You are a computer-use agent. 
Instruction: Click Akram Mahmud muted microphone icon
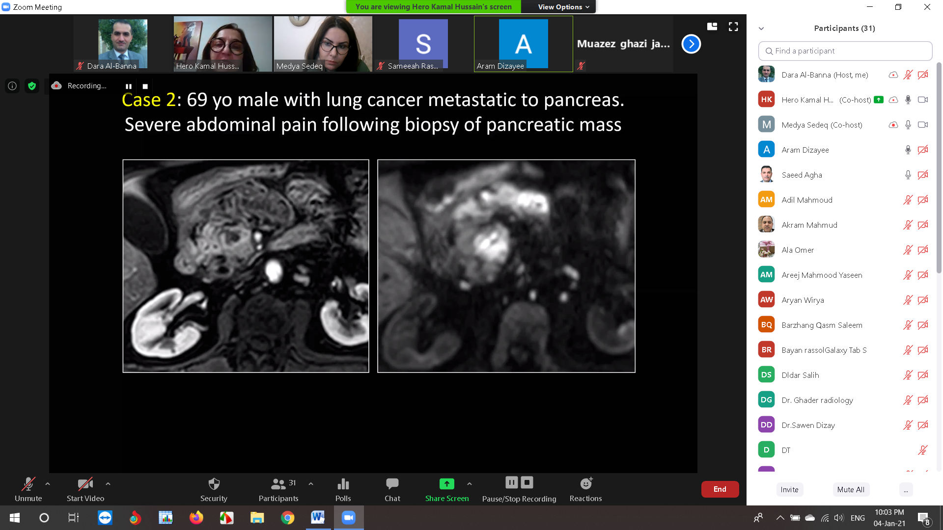(908, 225)
